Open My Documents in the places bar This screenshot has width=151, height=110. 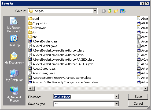(14, 58)
